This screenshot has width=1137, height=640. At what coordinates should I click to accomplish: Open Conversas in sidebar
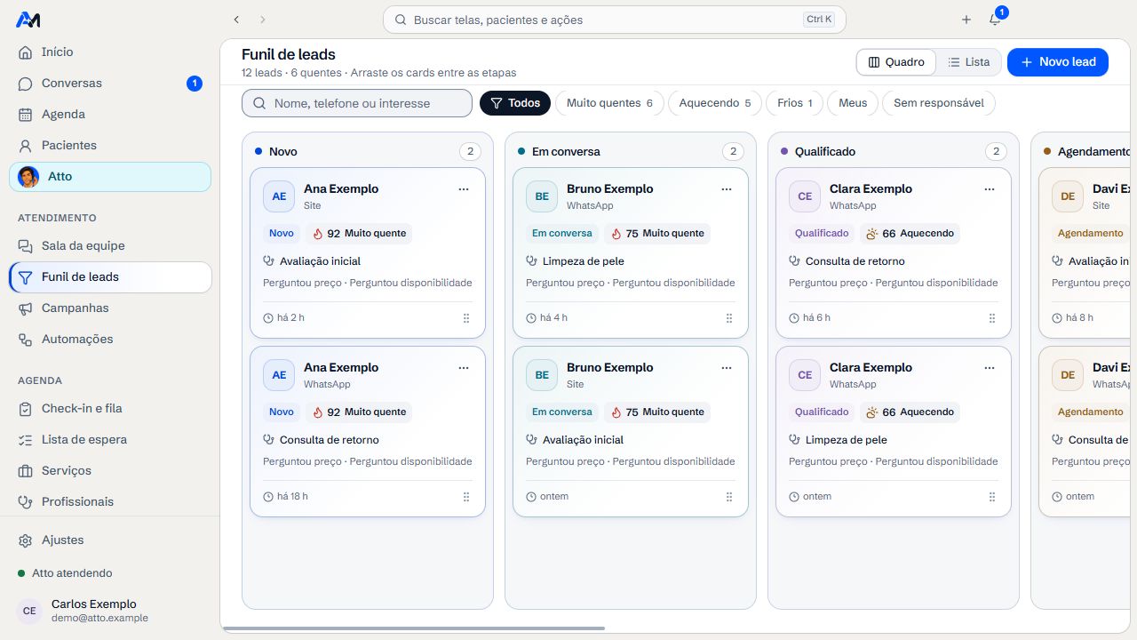click(110, 84)
